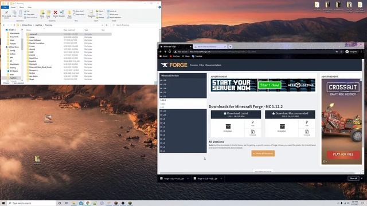The height and width of the screenshot is (206, 367).
Task: Click the Delete red X icon in Explorer ribbon
Action: pos(56,13)
